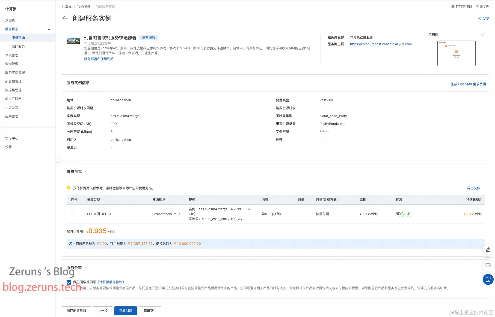
Task: Click the 按量付费 table cell
Action: point(322,214)
